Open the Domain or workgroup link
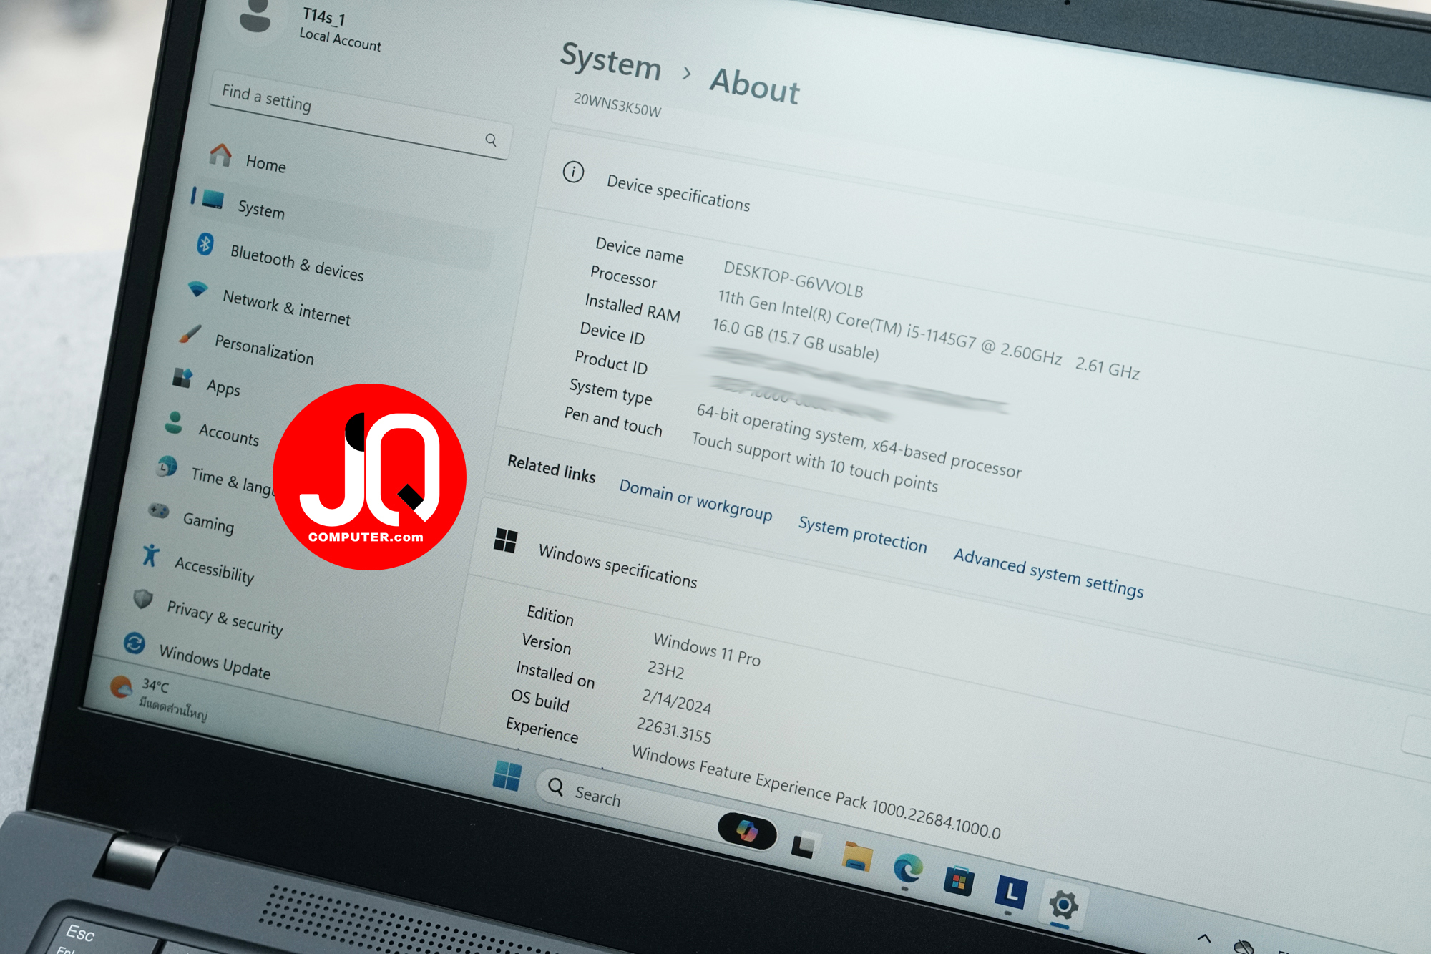 695,500
